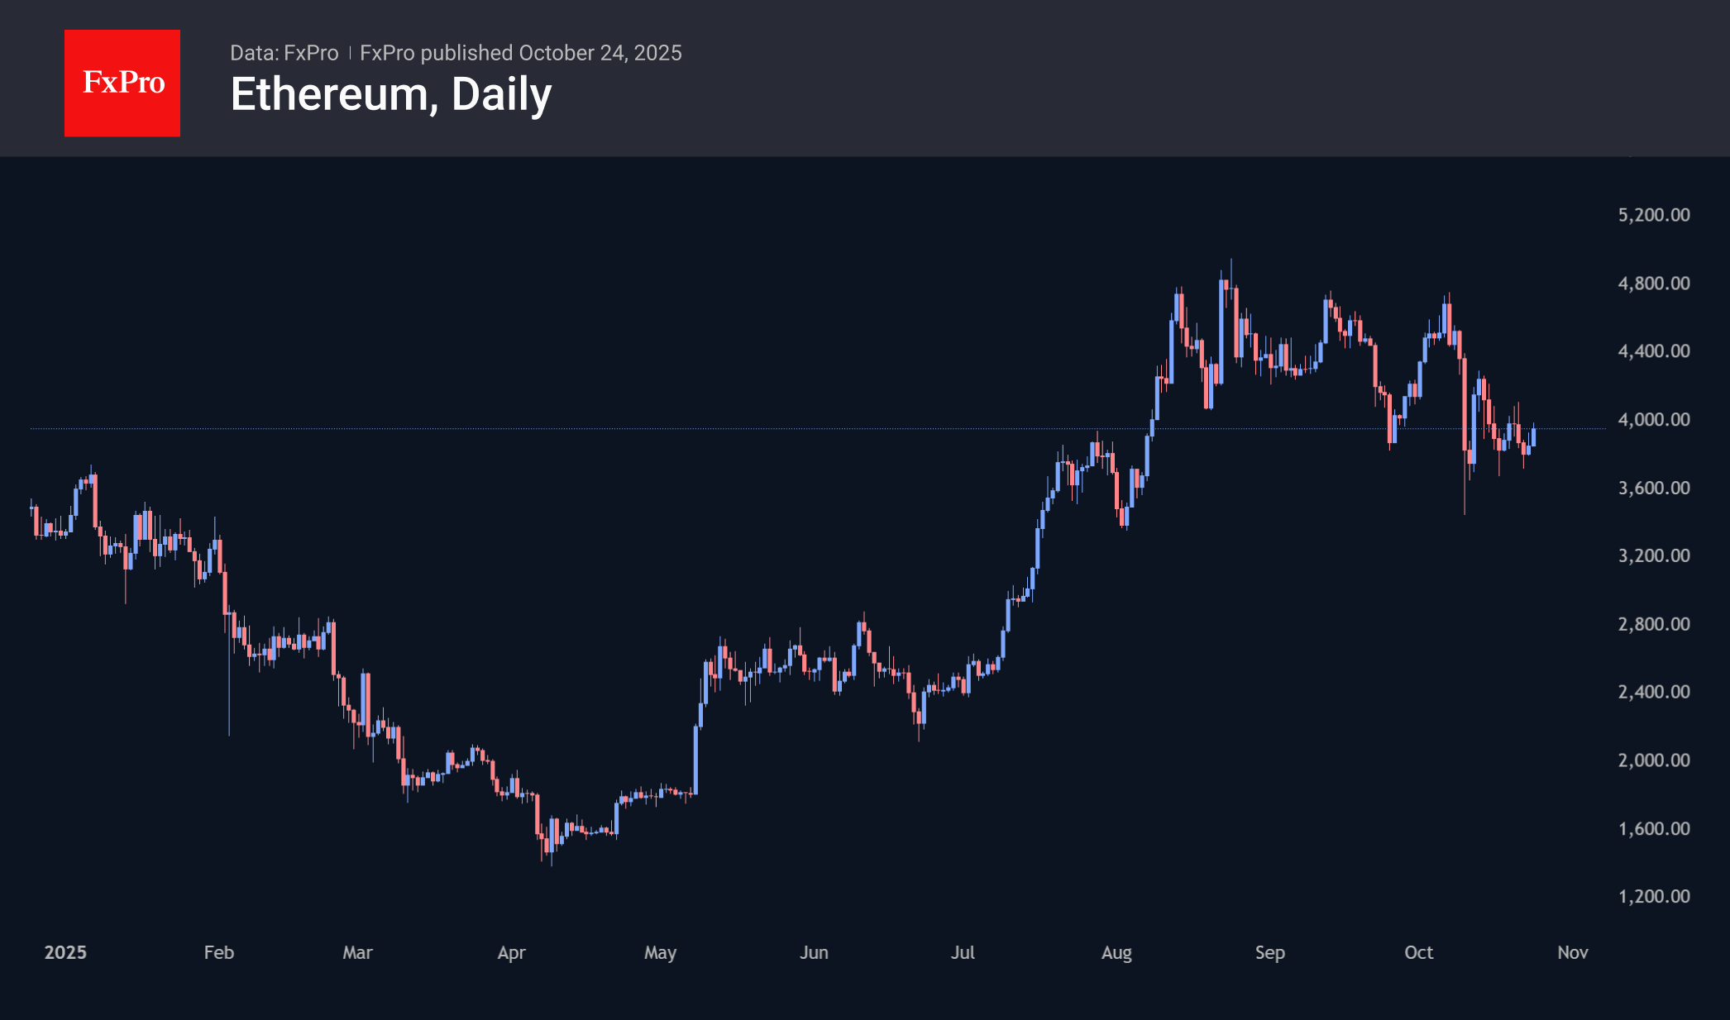Click the Oct label on time axis
1730x1020 pixels.
coord(1418,952)
